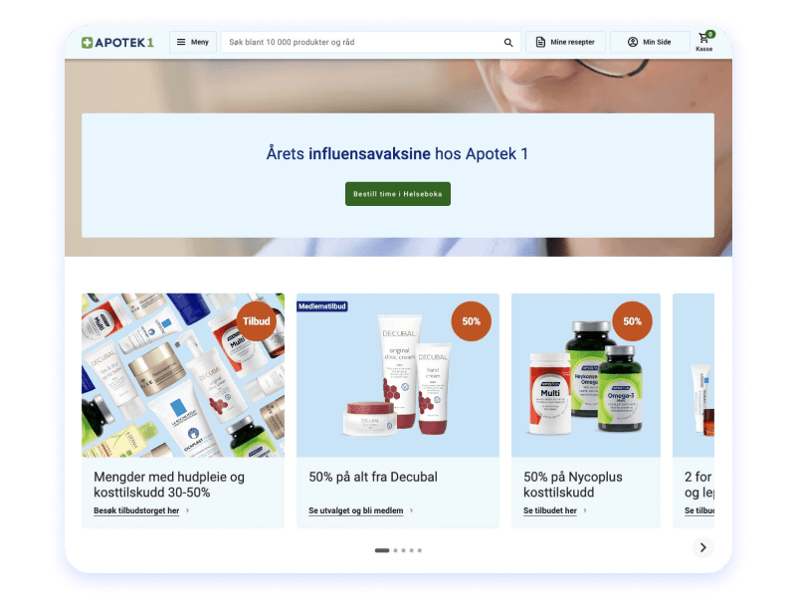Click the 50% badge on Nycoplus card
Screen dimensions: 796x597
pyautogui.click(x=633, y=321)
